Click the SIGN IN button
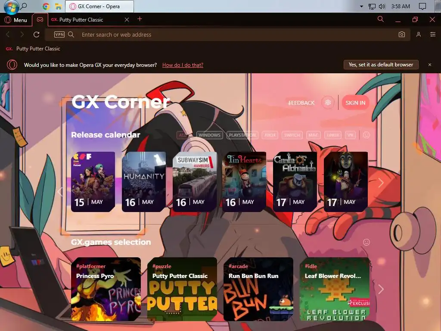The width and height of the screenshot is (441, 331). 355,103
